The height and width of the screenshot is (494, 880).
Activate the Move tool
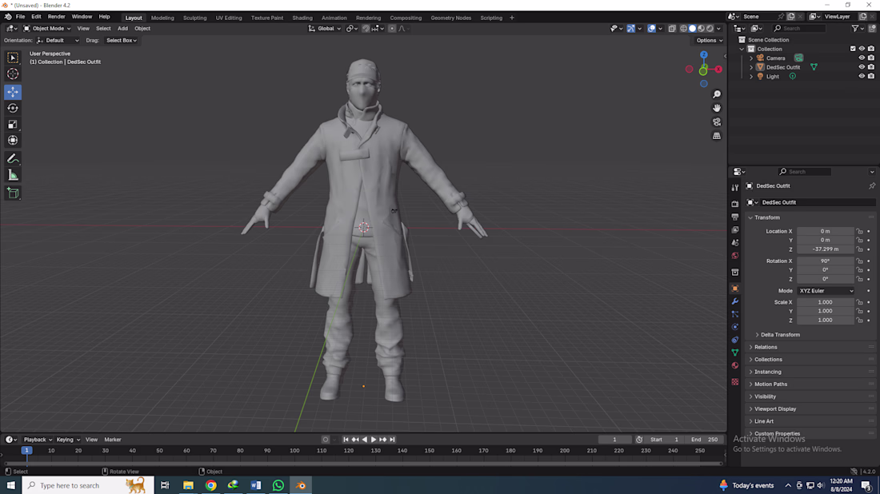pyautogui.click(x=12, y=92)
